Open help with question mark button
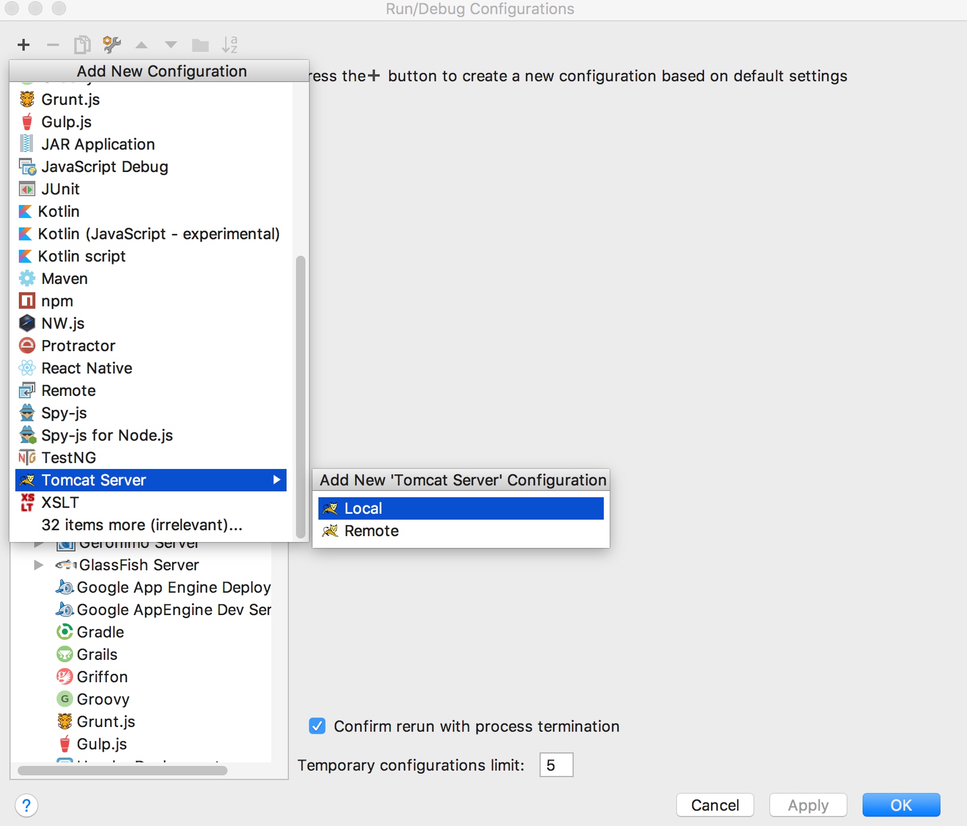The height and width of the screenshot is (826, 967). pos(27,805)
